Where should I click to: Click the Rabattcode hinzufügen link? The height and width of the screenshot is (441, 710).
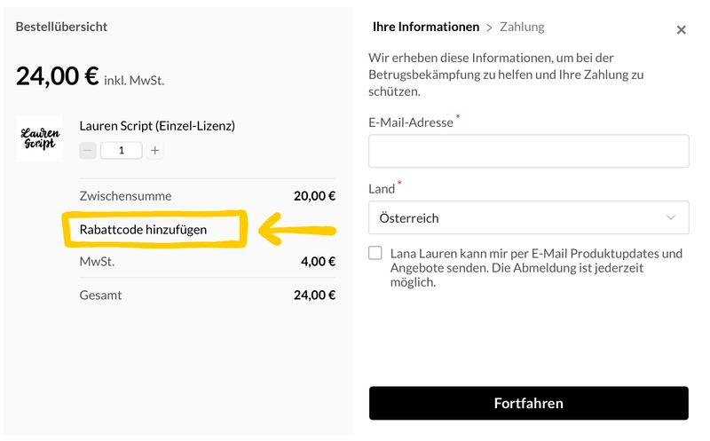pyautogui.click(x=143, y=229)
